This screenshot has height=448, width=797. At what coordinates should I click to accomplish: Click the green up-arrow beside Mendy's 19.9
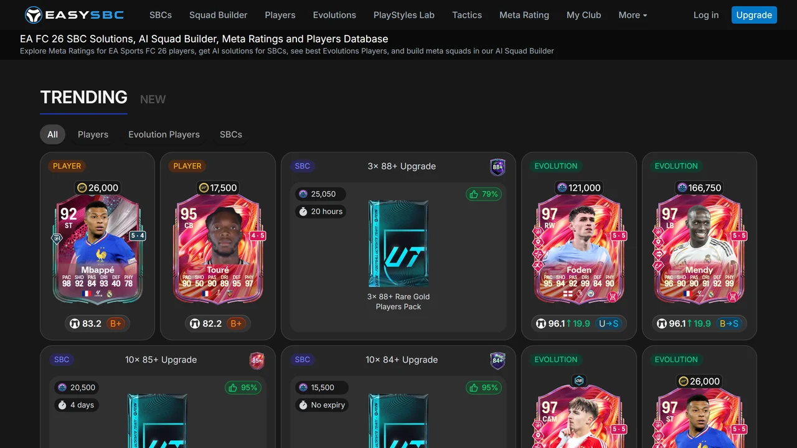pyautogui.click(x=689, y=324)
